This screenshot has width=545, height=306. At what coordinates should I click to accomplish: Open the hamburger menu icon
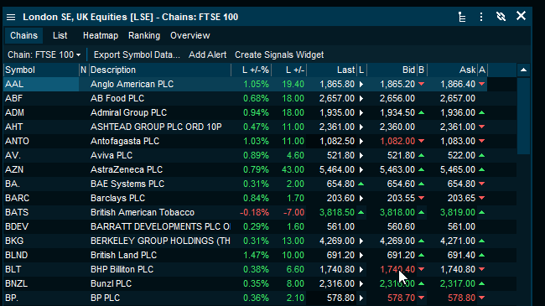coord(11,17)
